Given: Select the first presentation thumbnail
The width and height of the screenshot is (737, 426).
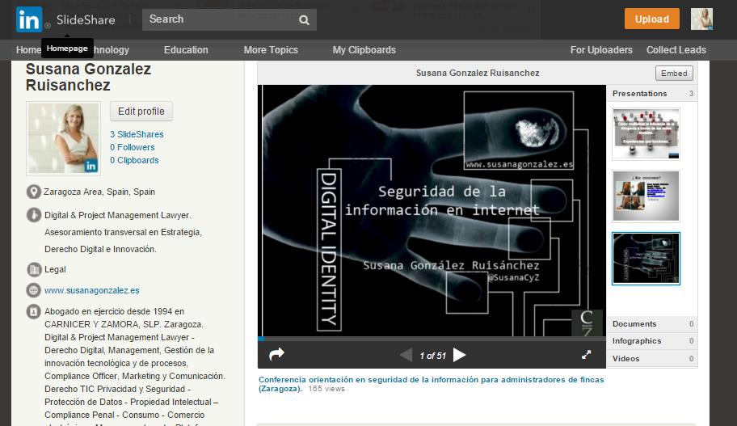Looking at the screenshot, I should 646,133.
